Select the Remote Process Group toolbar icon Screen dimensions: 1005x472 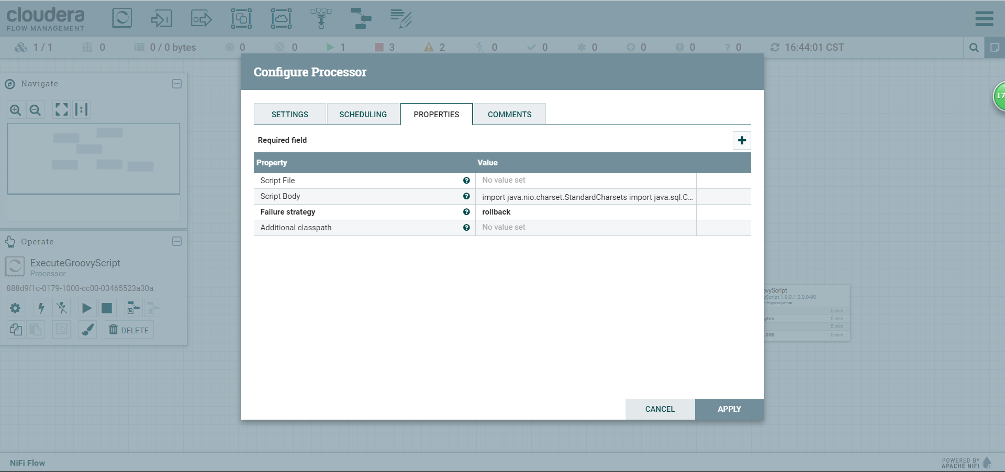pos(281,18)
